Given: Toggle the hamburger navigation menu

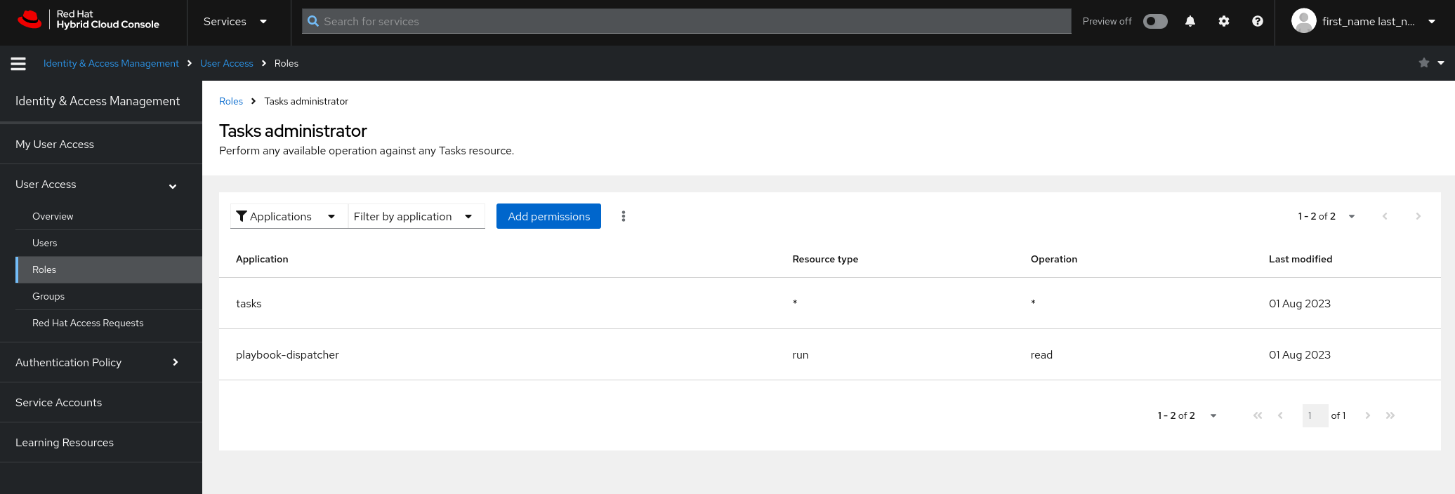Looking at the screenshot, I should coord(18,64).
